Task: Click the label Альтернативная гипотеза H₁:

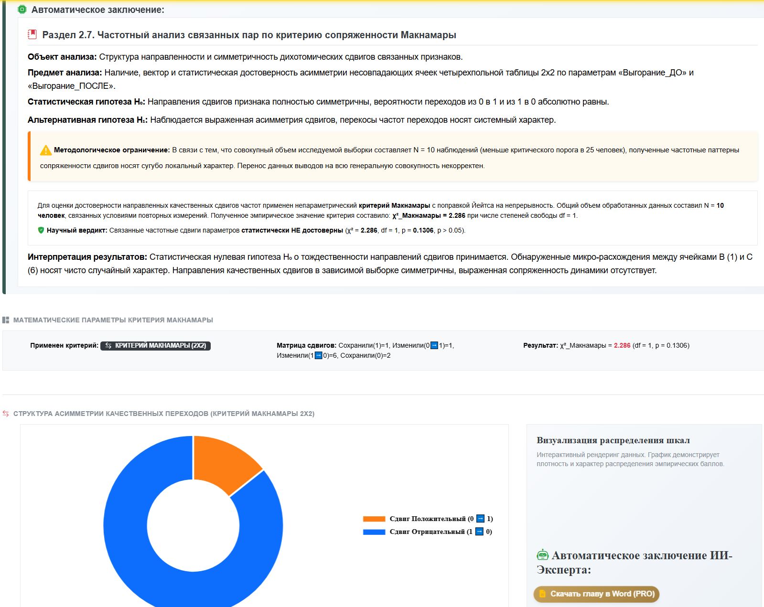Action: pyautogui.click(x=88, y=120)
